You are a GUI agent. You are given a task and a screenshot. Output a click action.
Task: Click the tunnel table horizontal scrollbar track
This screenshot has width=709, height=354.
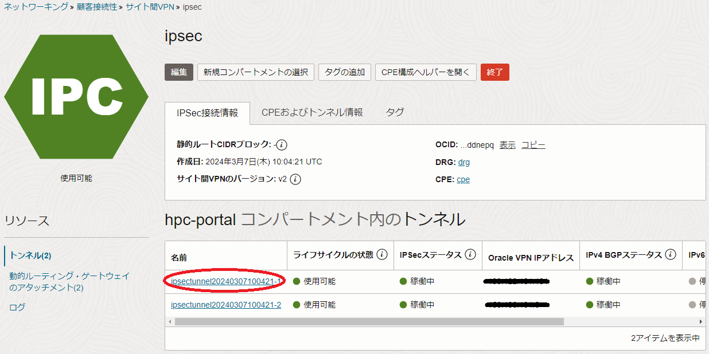point(631,322)
